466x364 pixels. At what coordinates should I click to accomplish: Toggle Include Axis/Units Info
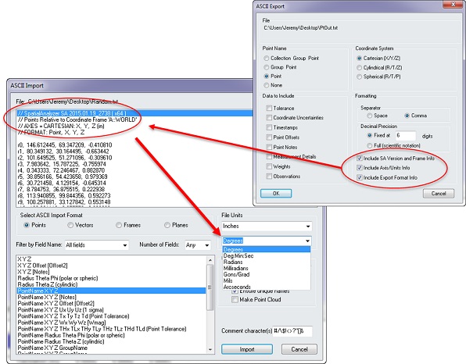tap(360, 168)
